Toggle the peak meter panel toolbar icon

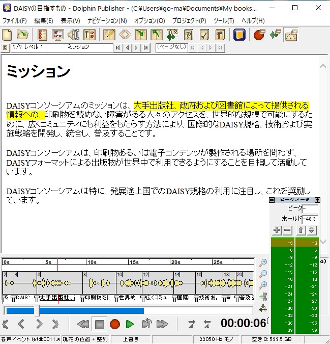point(291,35)
